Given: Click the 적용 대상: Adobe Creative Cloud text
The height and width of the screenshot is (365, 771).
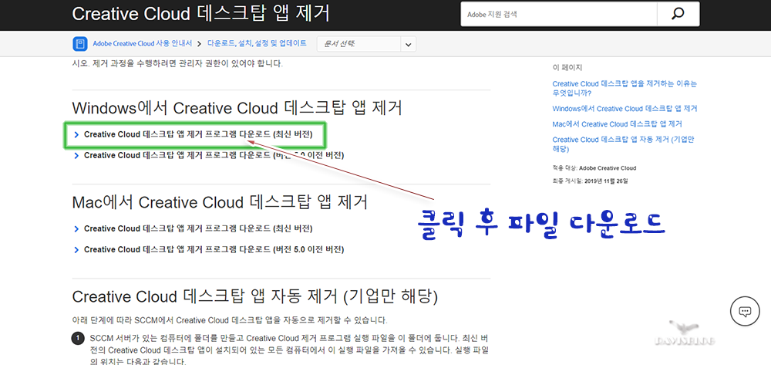Looking at the screenshot, I should pos(594,168).
